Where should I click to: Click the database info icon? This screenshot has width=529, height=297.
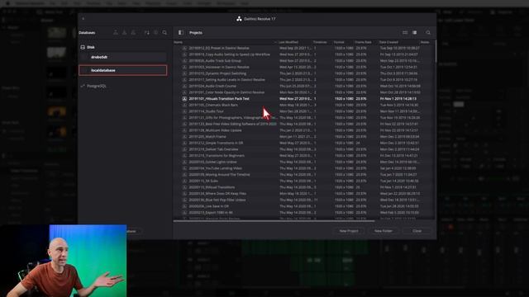click(155, 33)
